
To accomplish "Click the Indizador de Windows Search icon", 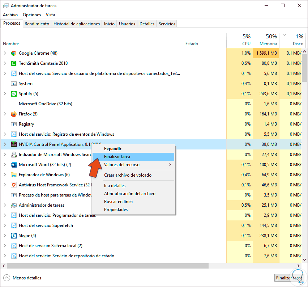I will click(x=13, y=155).
